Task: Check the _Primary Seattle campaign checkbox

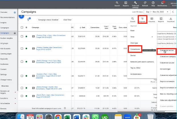Action: tap(22, 48)
